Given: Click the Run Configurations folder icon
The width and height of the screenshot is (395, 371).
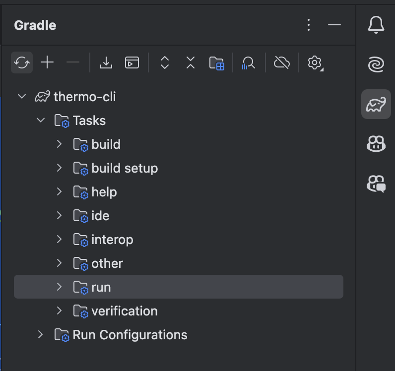Looking at the screenshot, I should 62,335.
